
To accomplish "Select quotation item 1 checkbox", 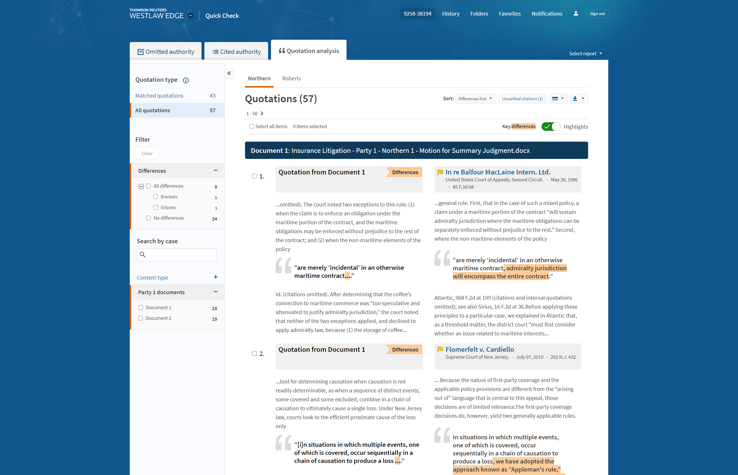I will click(254, 176).
